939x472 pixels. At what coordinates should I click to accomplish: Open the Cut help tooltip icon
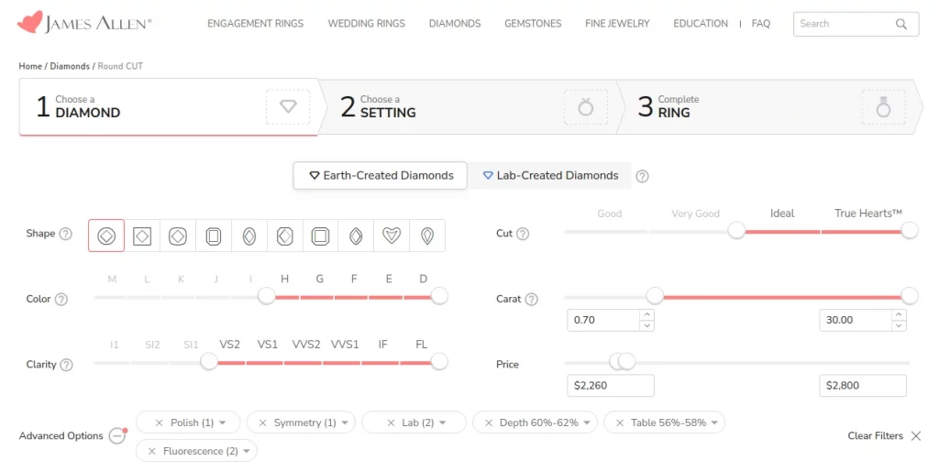[x=523, y=234]
